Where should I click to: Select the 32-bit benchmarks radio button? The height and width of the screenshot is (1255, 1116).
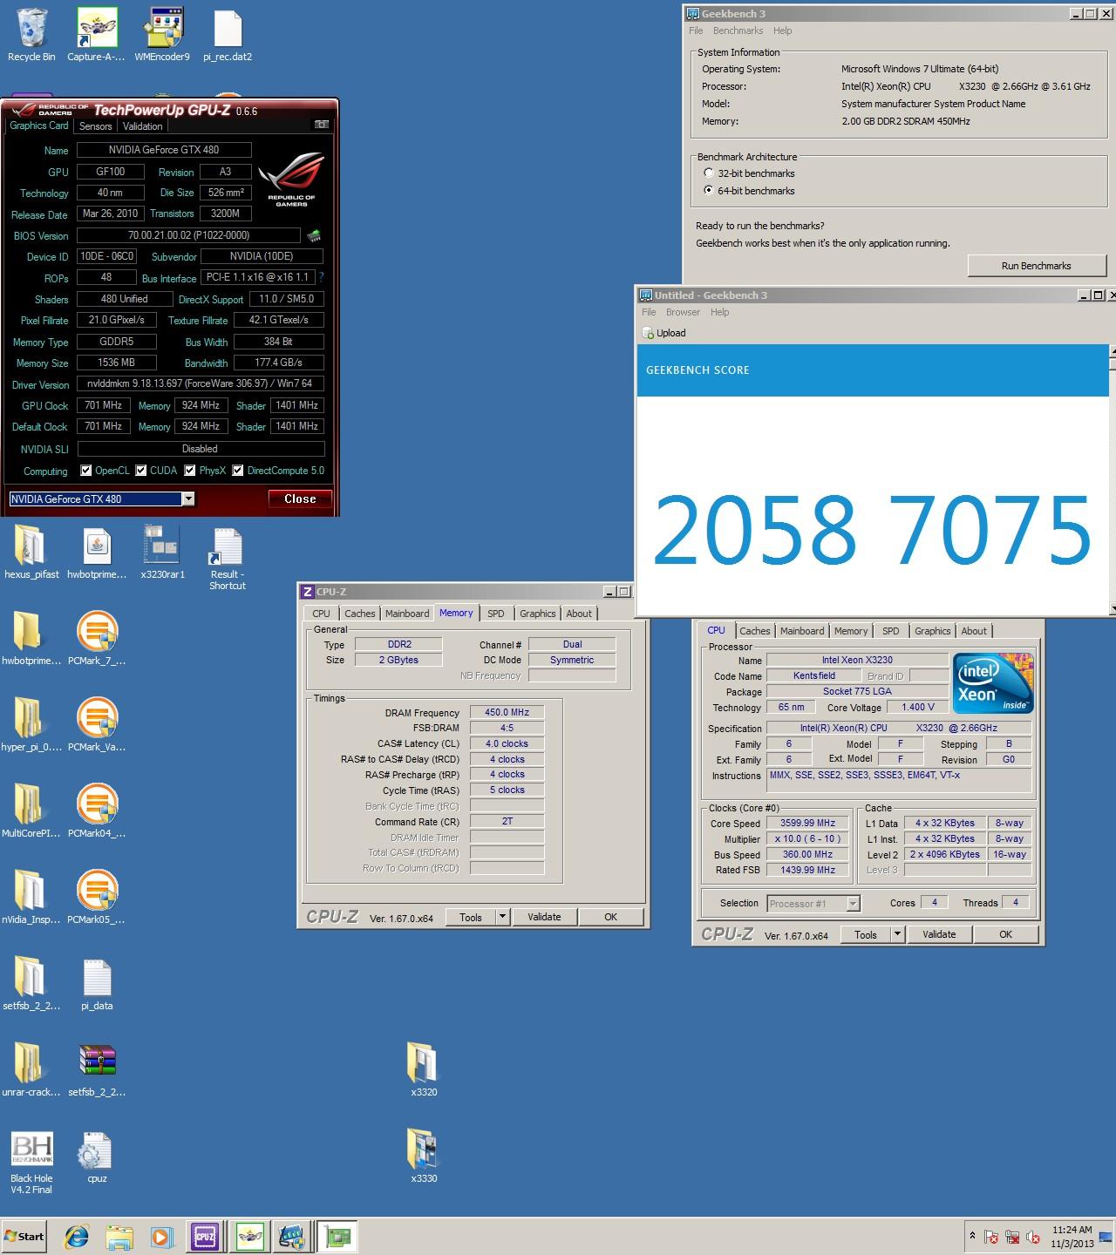click(x=709, y=173)
